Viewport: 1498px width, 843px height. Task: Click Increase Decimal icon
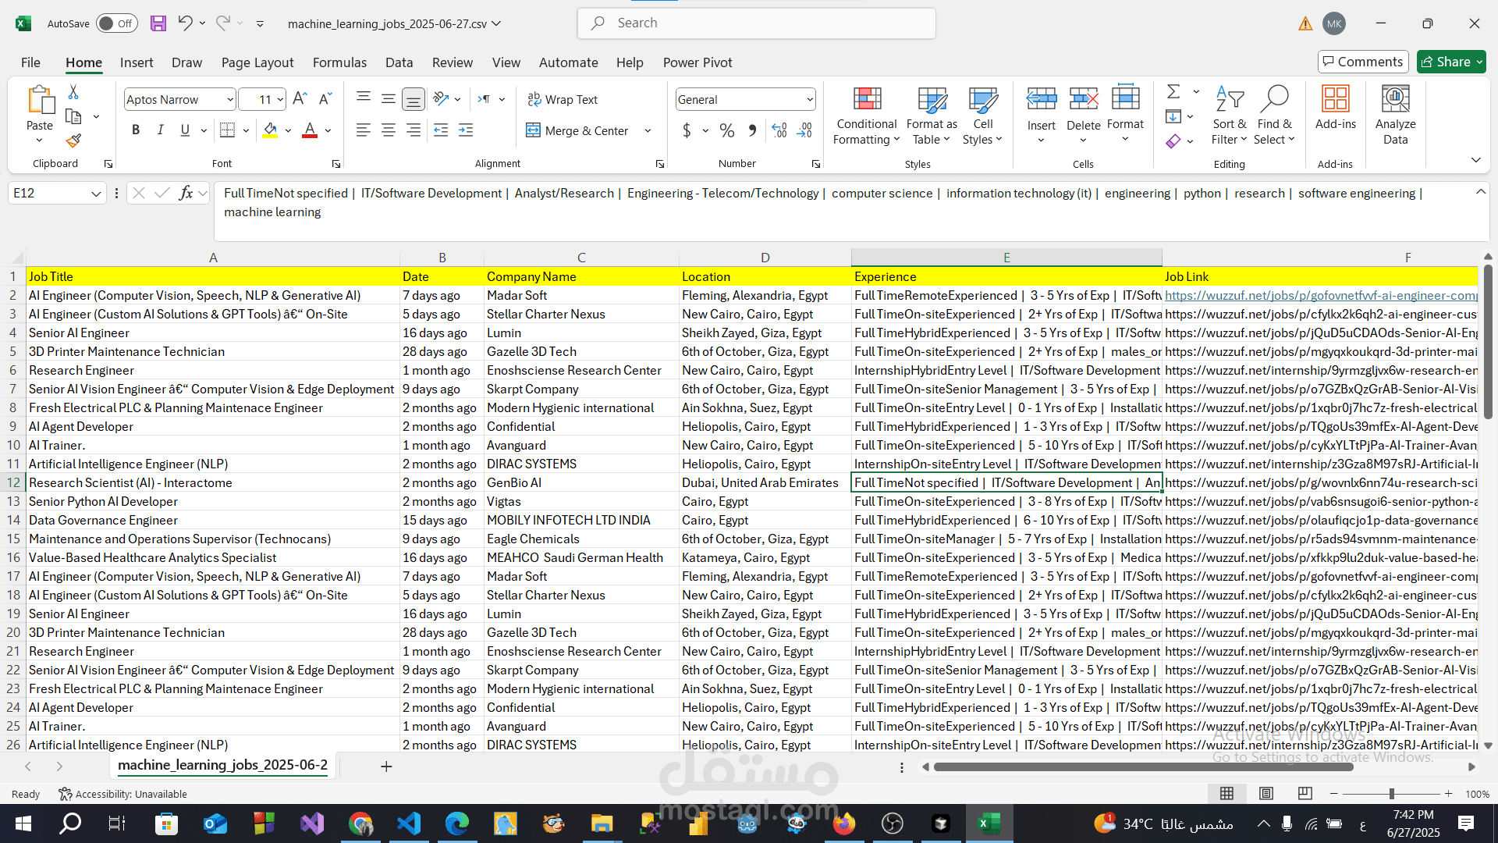779,130
